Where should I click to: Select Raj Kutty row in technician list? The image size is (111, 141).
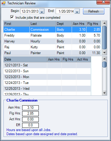tap(52, 47)
